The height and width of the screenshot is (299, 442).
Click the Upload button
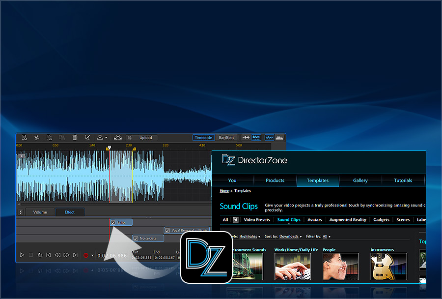(141, 138)
